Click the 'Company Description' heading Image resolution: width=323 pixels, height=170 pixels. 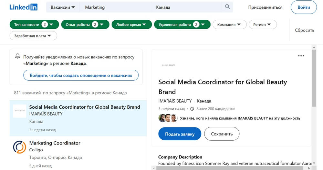tap(180, 157)
